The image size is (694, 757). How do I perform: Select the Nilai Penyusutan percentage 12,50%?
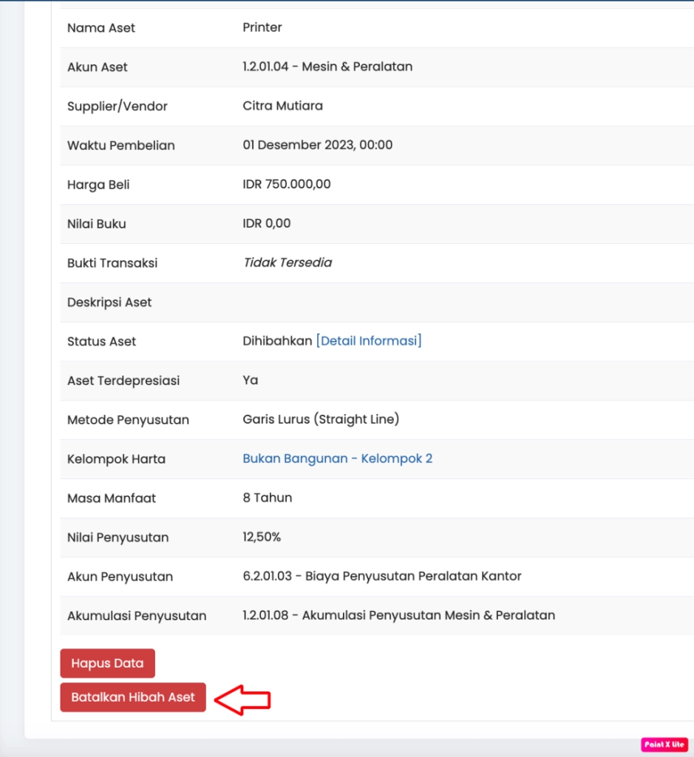pyautogui.click(x=261, y=537)
